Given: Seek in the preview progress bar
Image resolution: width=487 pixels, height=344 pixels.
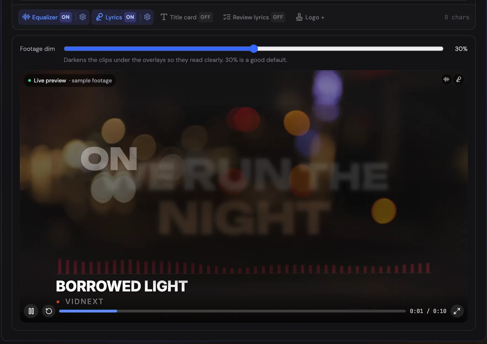Looking at the screenshot, I should pos(232,311).
